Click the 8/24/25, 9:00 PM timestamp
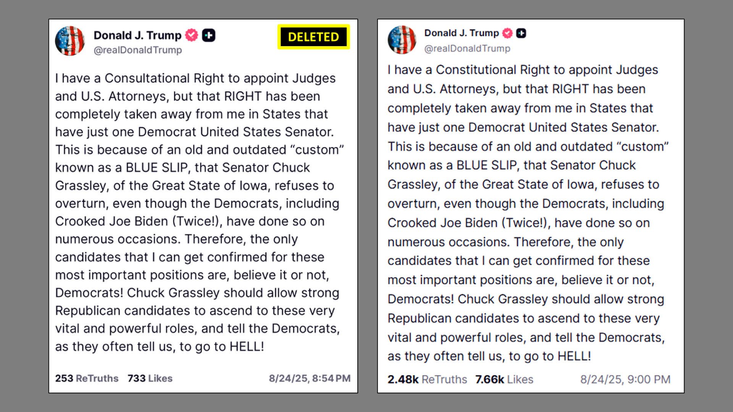The height and width of the screenshot is (412, 733). (x=625, y=380)
